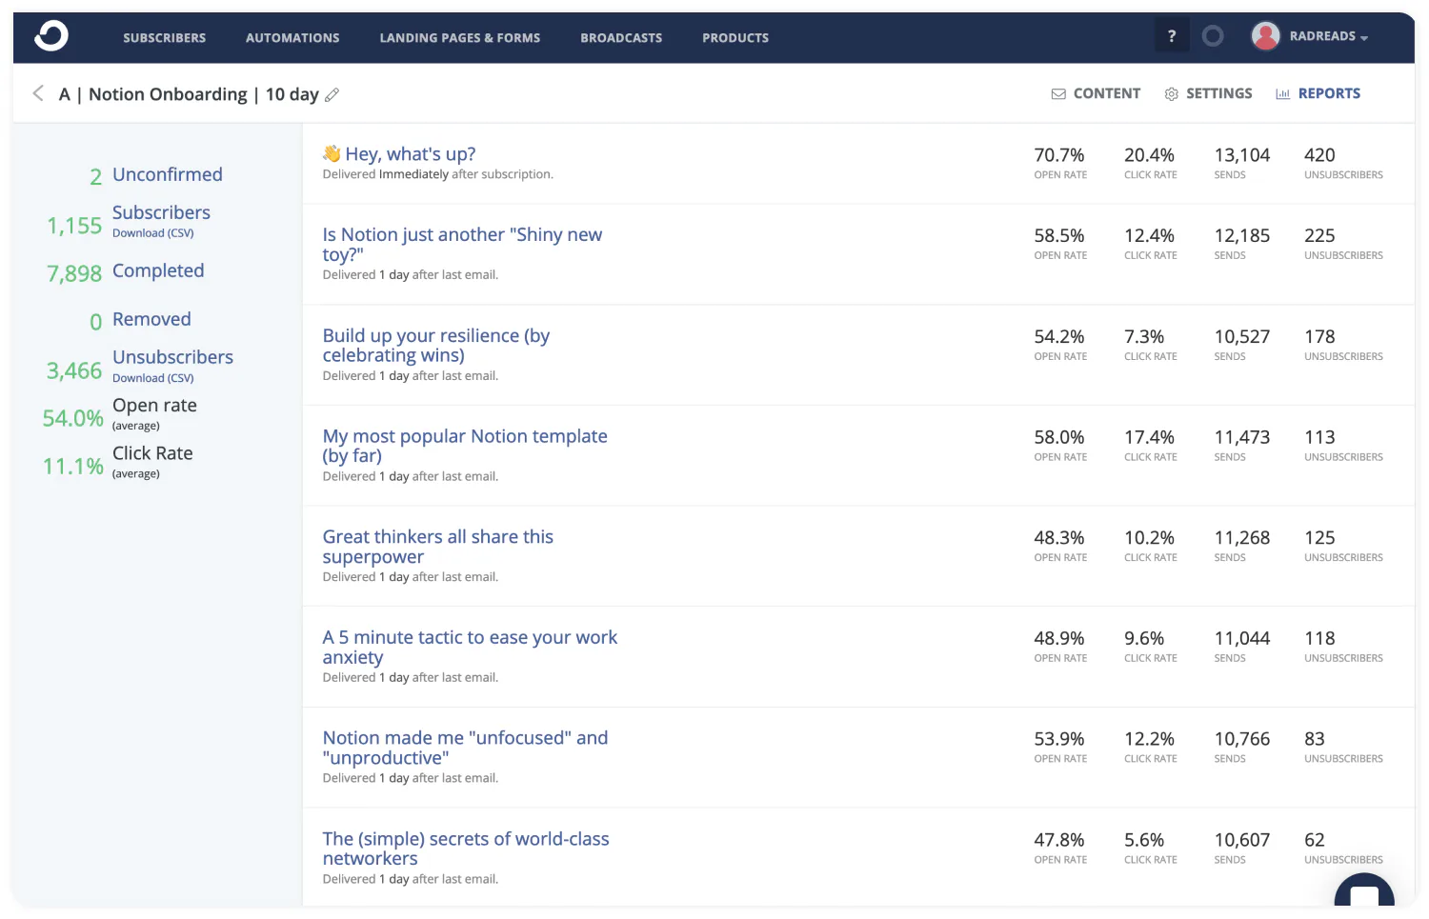This screenshot has height=919, width=1429.
Task: Go back using the left chevron arrow
Action: point(38,93)
